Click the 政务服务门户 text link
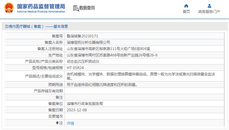The image size is (229, 130). pos(209,12)
